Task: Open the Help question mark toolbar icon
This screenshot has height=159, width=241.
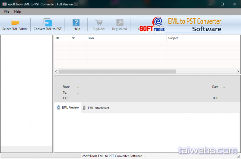Action: click(77, 23)
